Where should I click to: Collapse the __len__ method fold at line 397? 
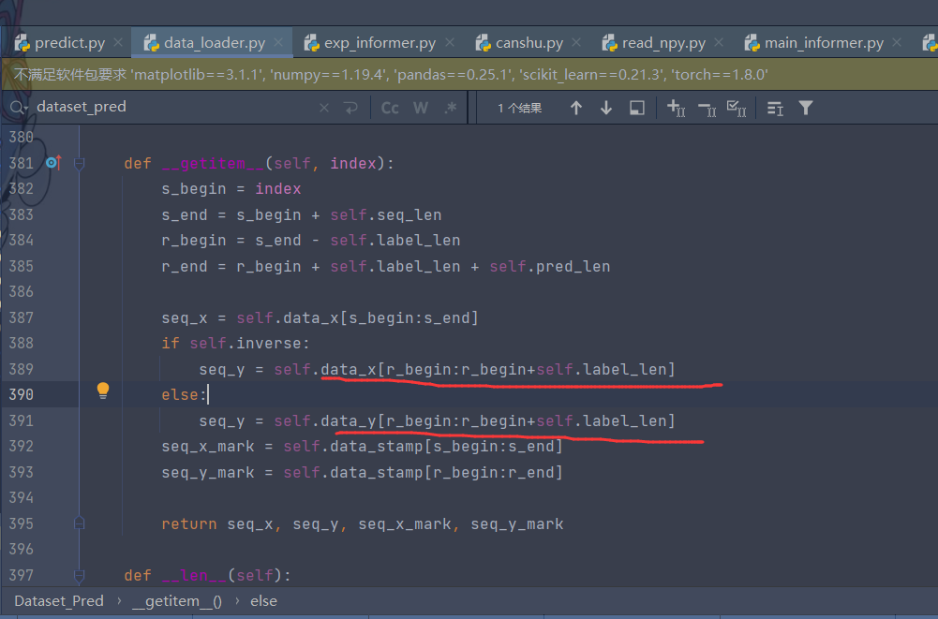(79, 574)
